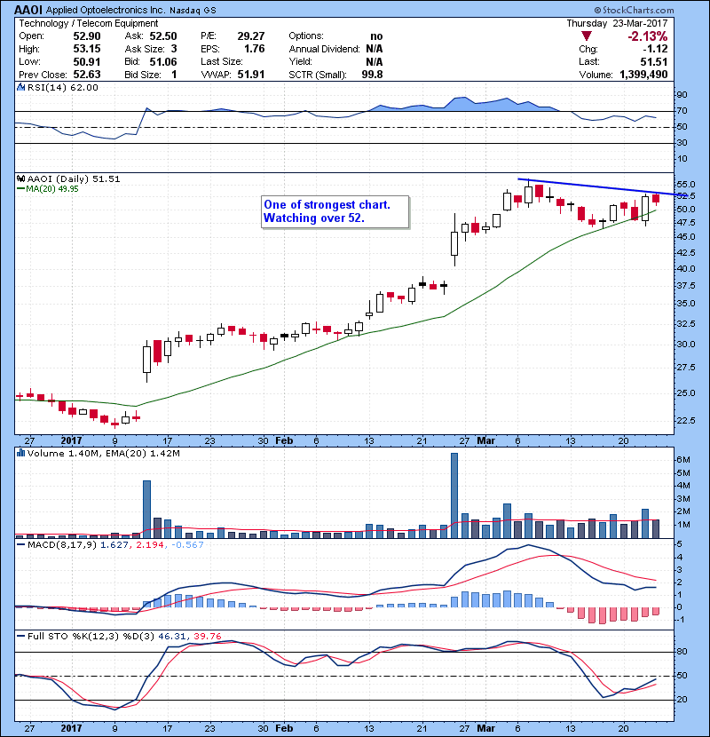Click the MACD histogram value -0.567
710x737 pixels.
(187, 545)
